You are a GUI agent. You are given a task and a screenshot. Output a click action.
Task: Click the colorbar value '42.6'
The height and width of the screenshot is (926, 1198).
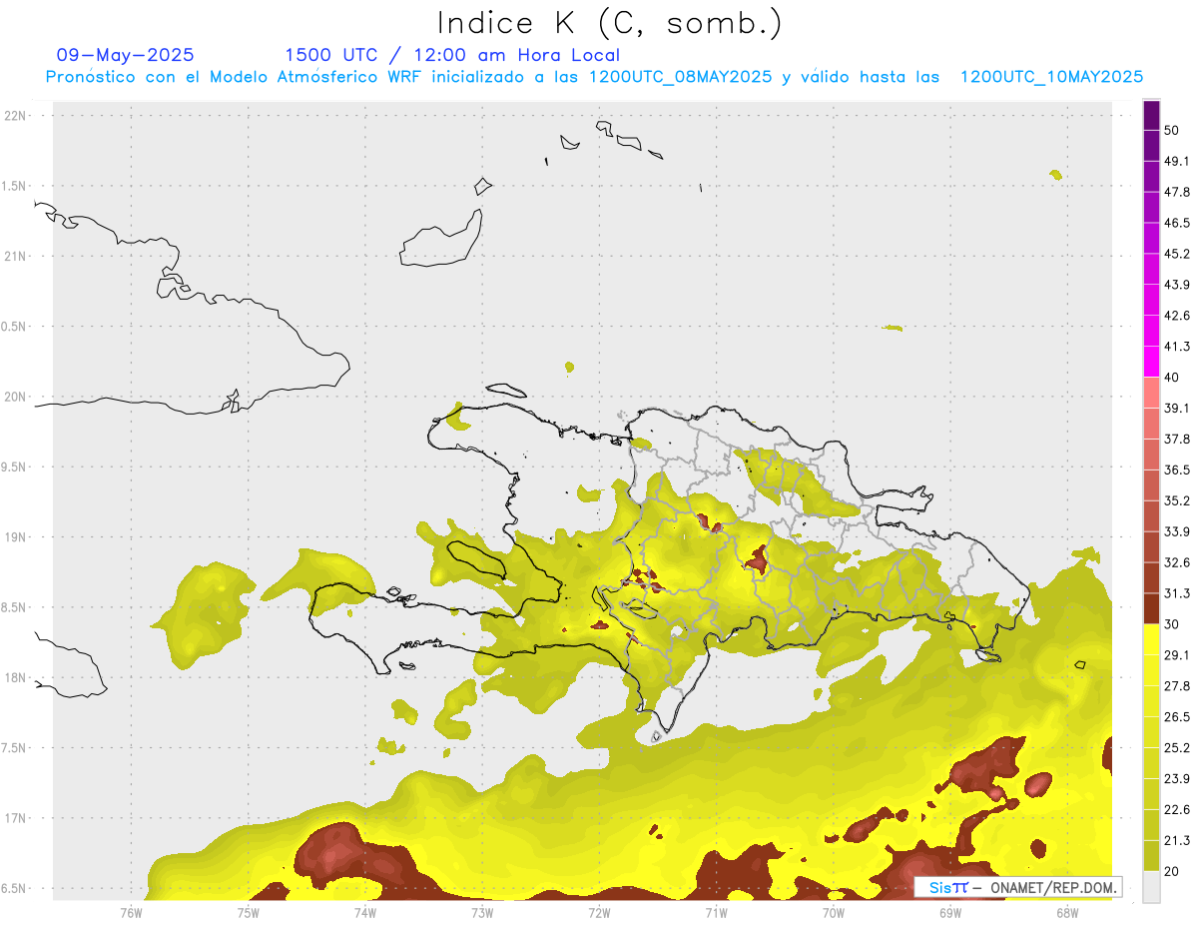point(1177,316)
